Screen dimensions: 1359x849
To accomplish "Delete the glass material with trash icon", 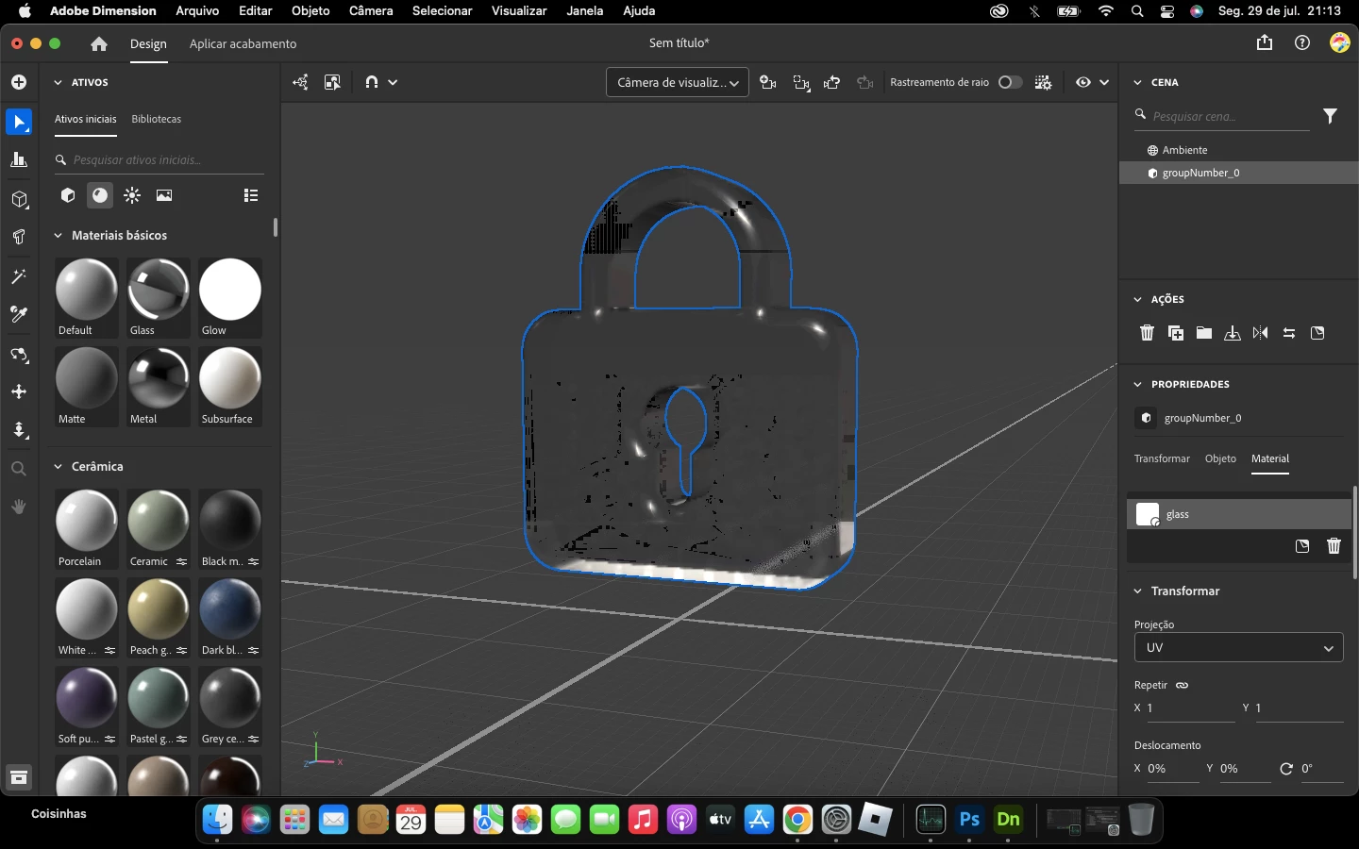I will 1334,546.
